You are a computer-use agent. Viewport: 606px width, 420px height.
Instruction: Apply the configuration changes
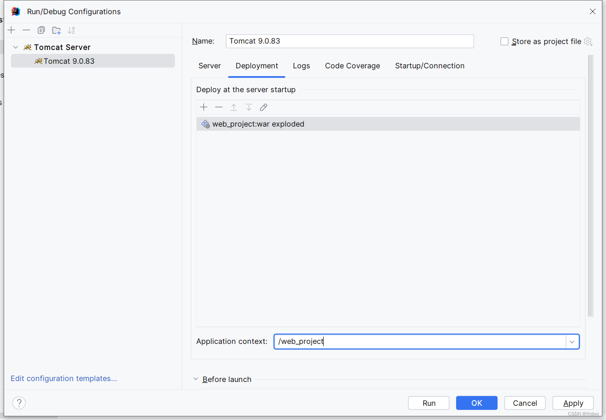(573, 403)
